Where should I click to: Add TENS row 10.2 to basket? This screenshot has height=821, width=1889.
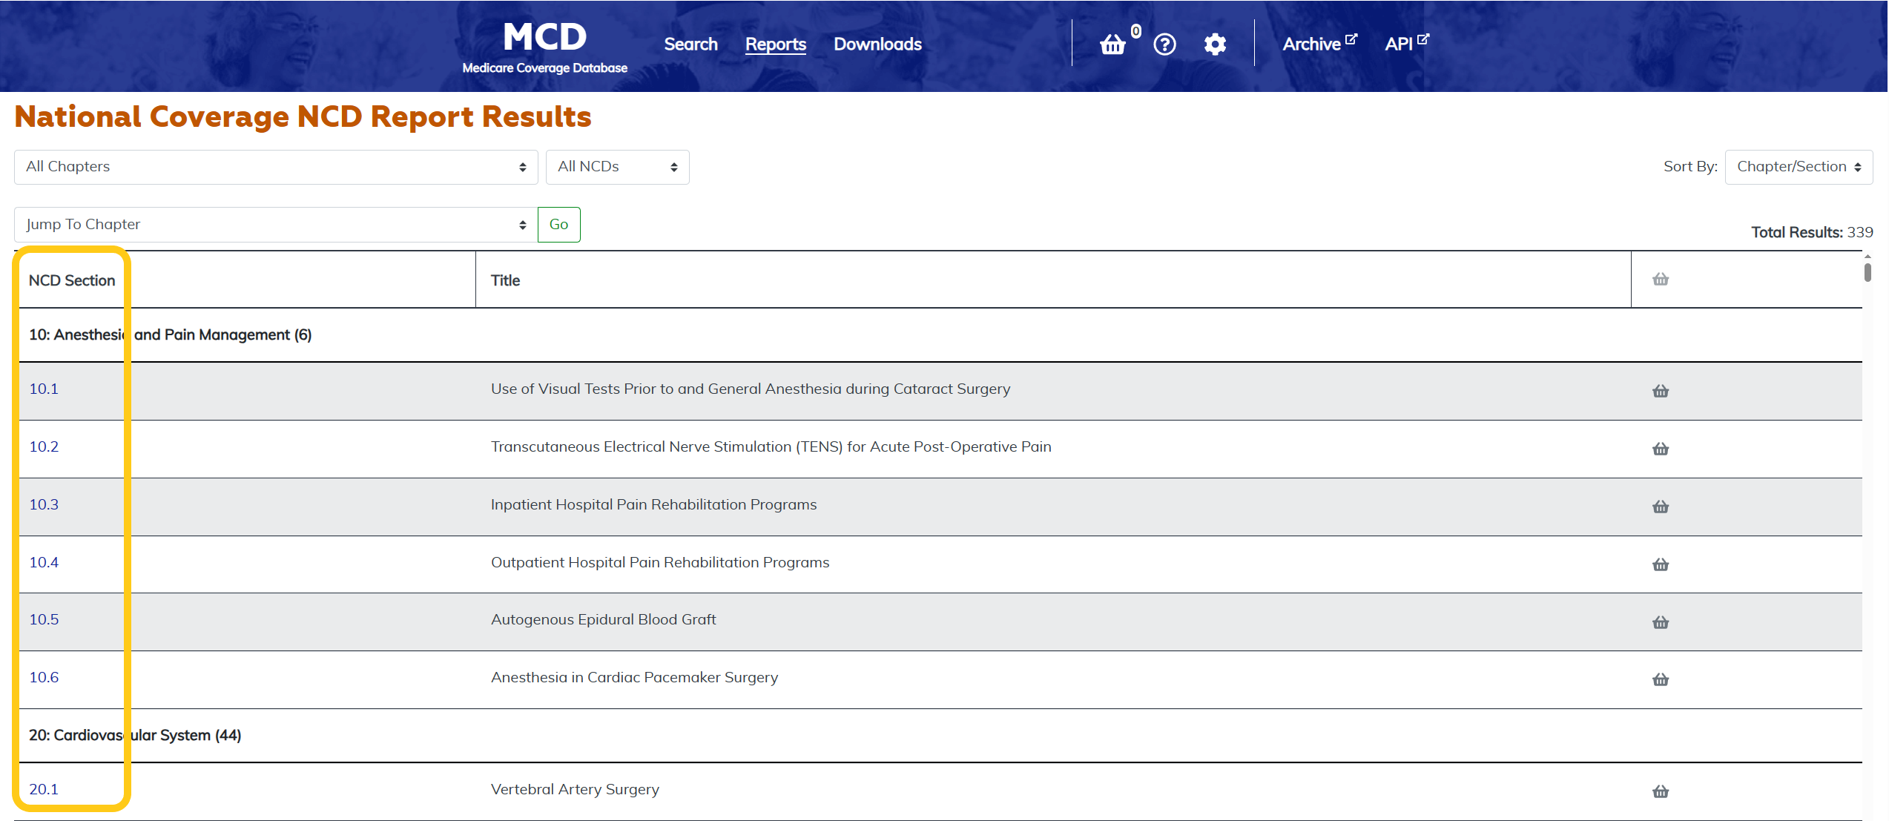coord(1660,449)
